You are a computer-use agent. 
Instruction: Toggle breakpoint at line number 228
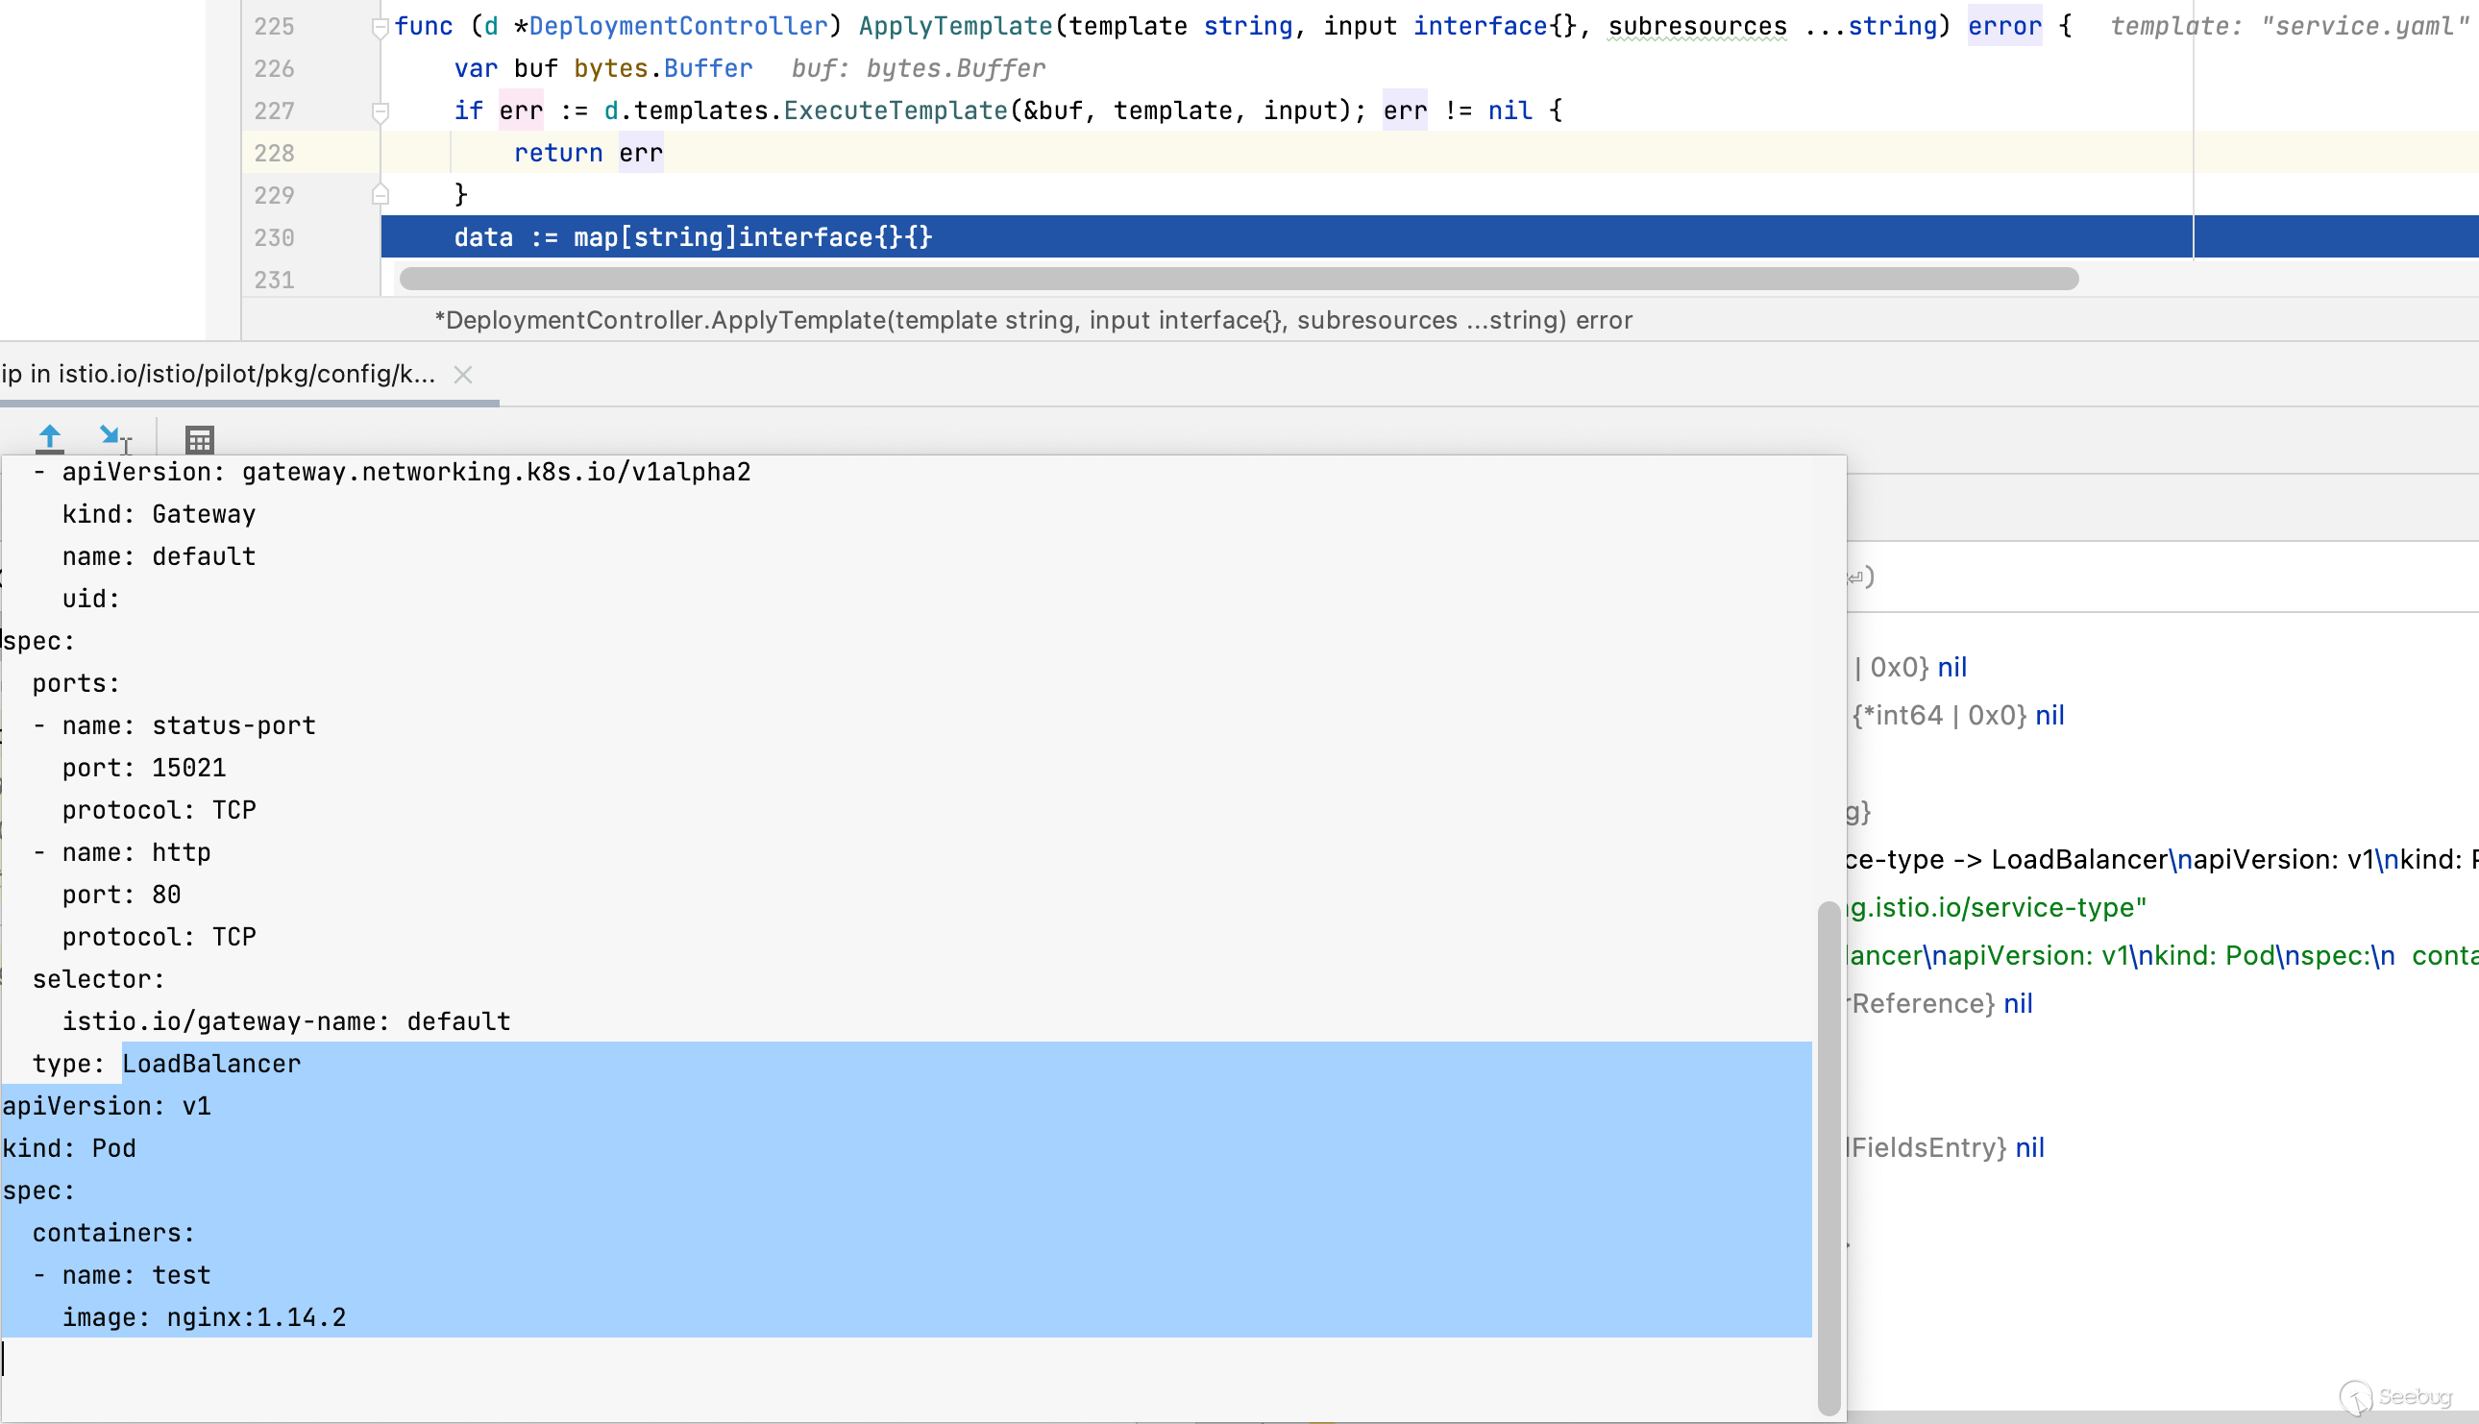pos(274,154)
